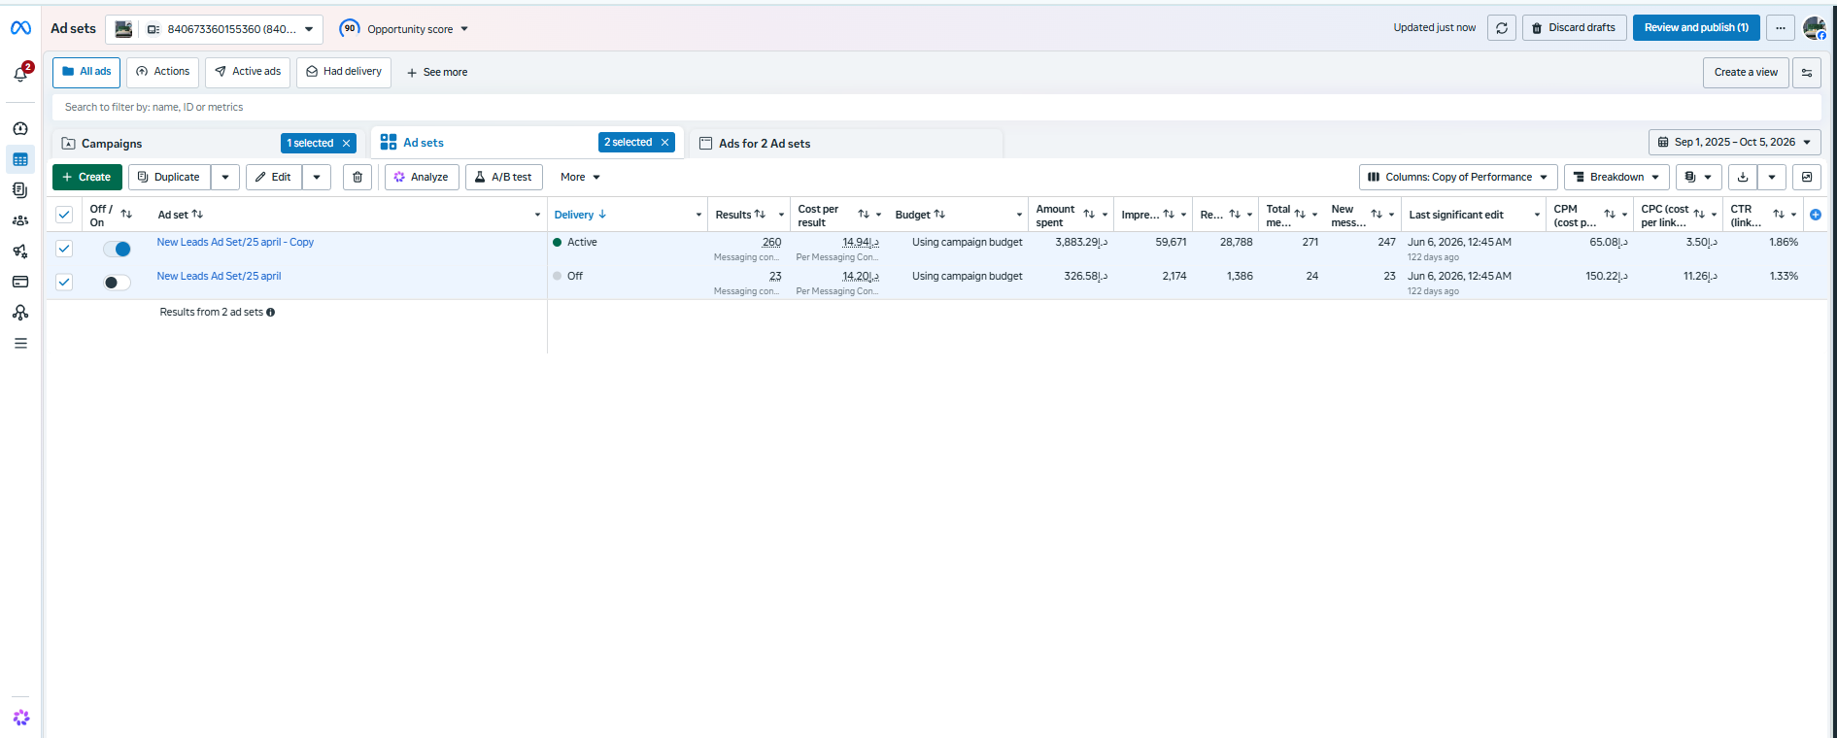
Task: Open the date range Sep 1, 2025 picker
Action: click(1735, 142)
